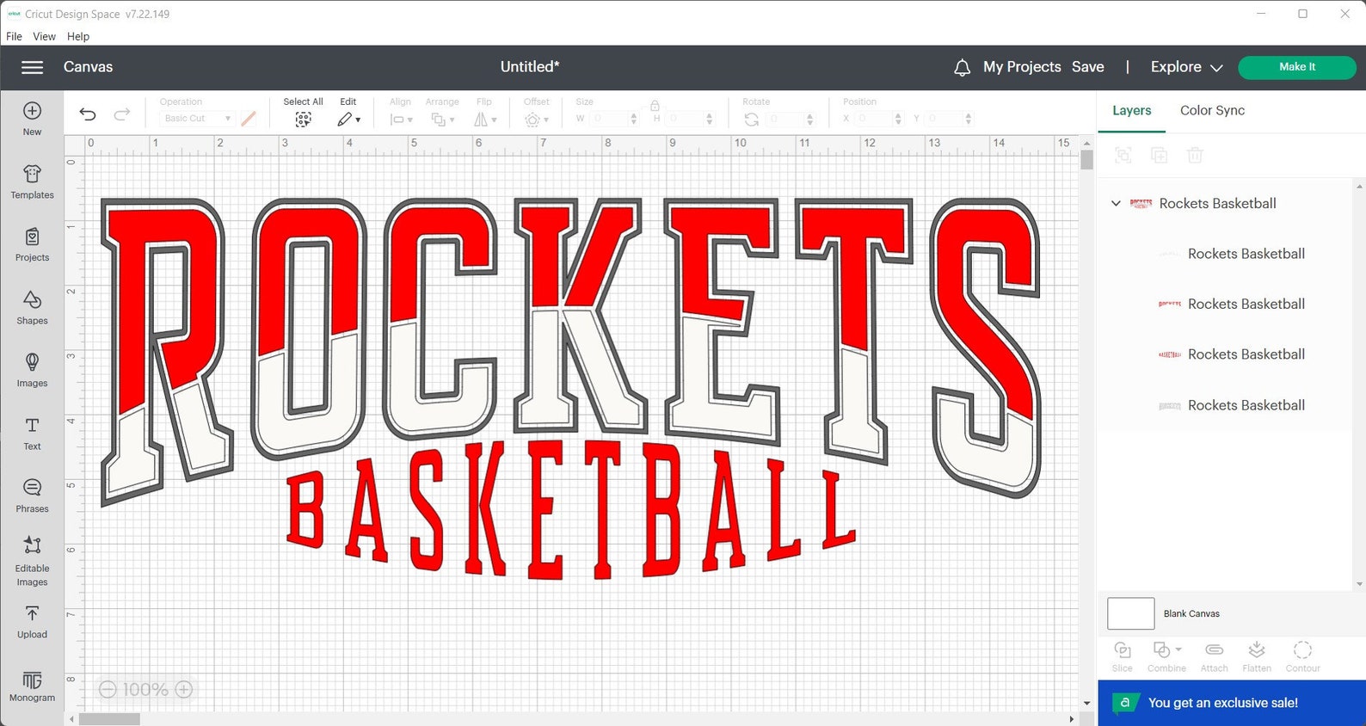Open the Combine dropdown

(1166, 656)
